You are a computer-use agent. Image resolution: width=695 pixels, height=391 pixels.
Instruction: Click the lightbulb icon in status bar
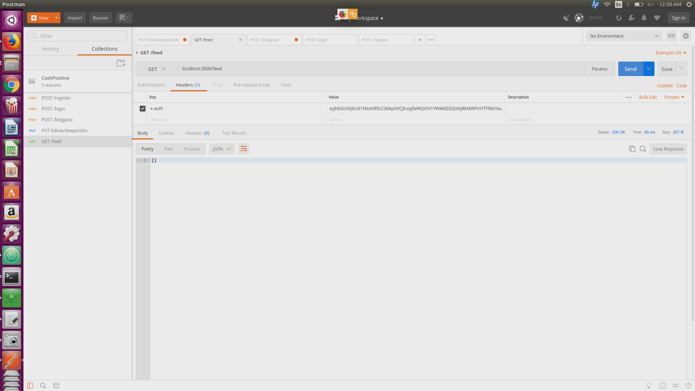pos(649,386)
